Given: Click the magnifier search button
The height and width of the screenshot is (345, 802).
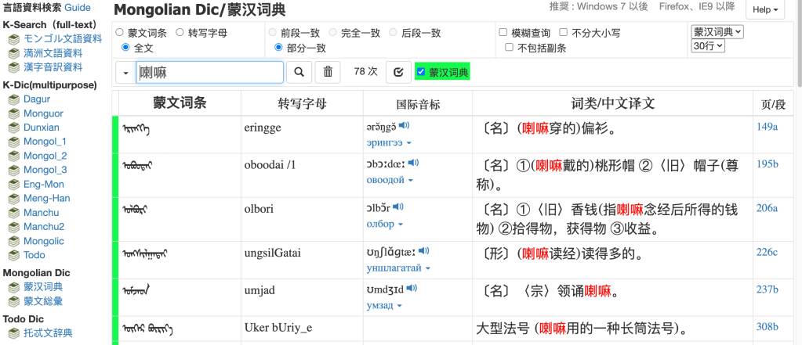Looking at the screenshot, I should pos(298,72).
